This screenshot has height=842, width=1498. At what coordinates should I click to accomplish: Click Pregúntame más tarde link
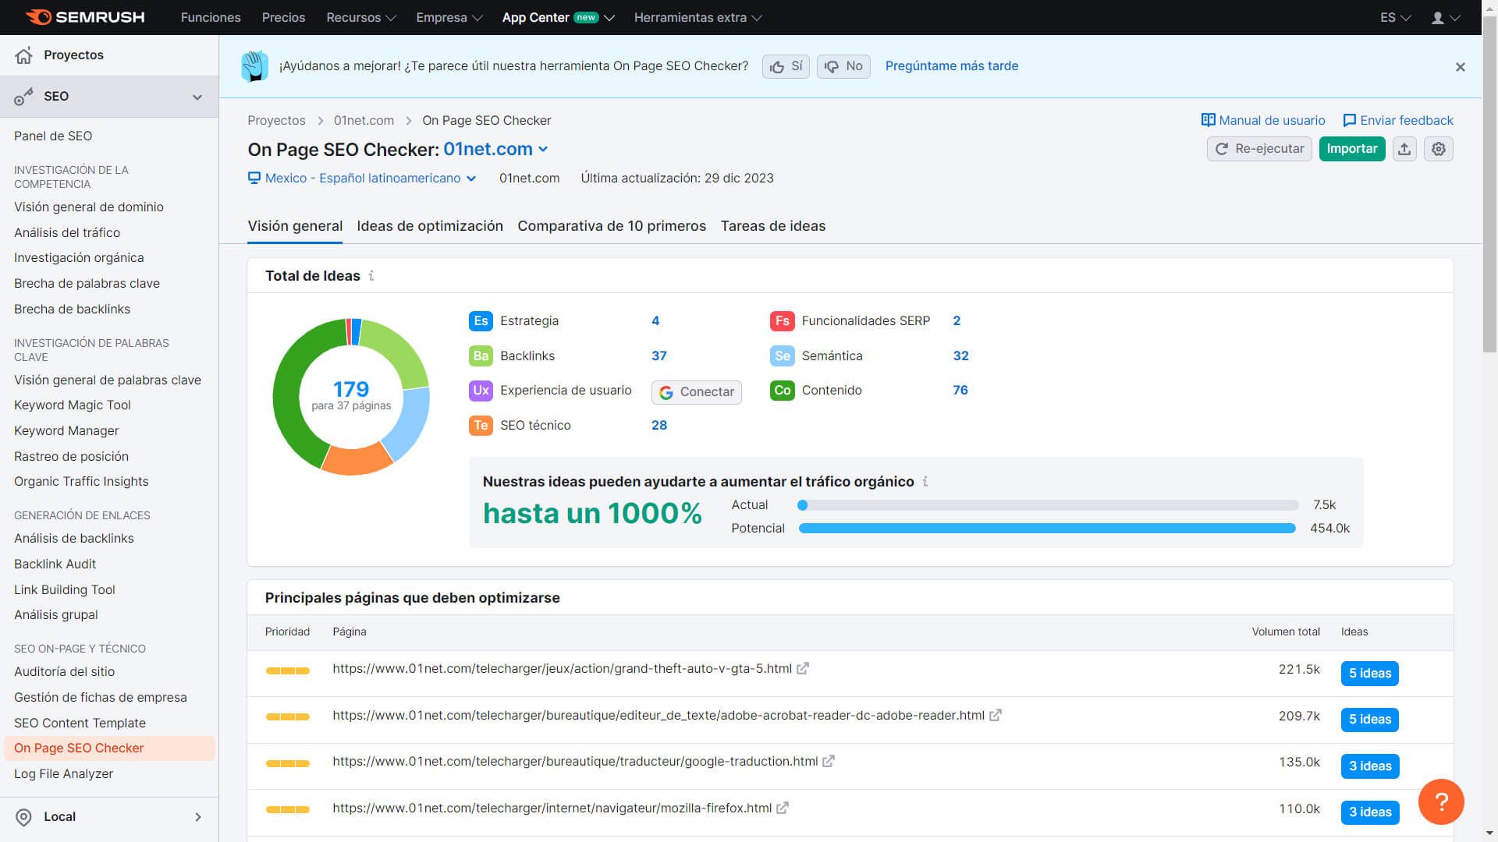pos(952,66)
